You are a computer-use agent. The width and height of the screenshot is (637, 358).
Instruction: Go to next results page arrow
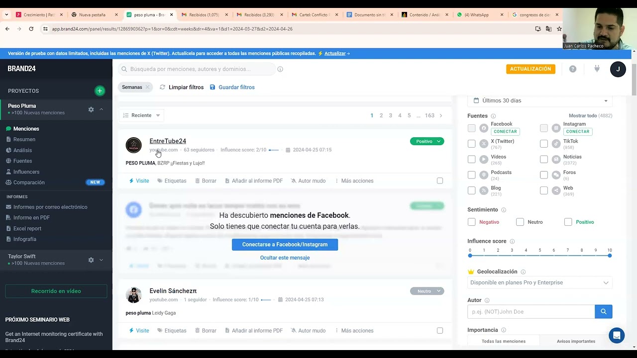[440, 115]
